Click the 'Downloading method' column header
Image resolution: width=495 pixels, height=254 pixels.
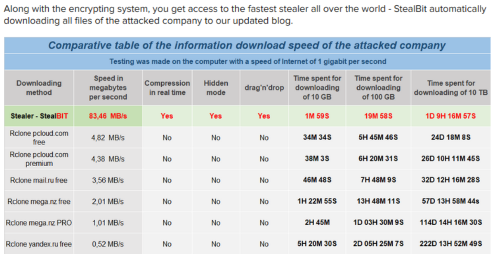click(x=39, y=88)
